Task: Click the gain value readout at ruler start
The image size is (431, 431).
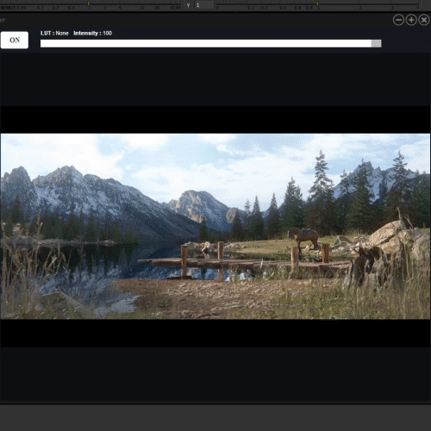Action: [x=8, y=8]
